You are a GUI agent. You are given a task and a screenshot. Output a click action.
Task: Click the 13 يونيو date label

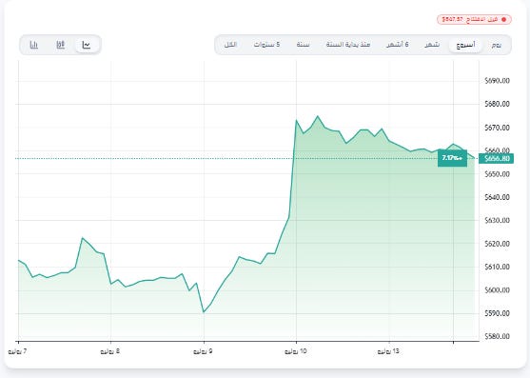[x=388, y=351]
